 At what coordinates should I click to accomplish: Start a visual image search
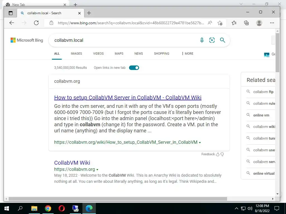pyautogui.click(x=212, y=40)
